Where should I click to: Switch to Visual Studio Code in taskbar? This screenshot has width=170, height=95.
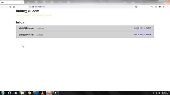coord(36,93)
